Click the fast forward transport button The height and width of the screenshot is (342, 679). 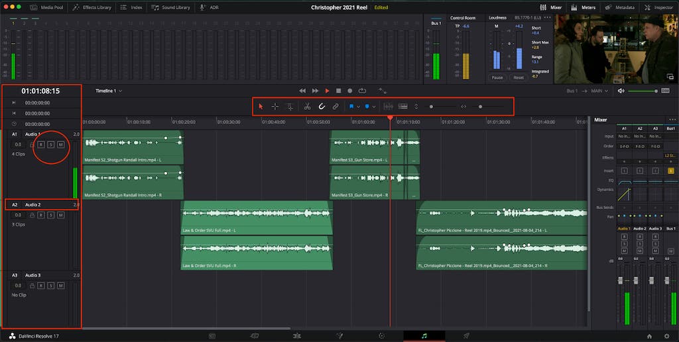pos(315,91)
